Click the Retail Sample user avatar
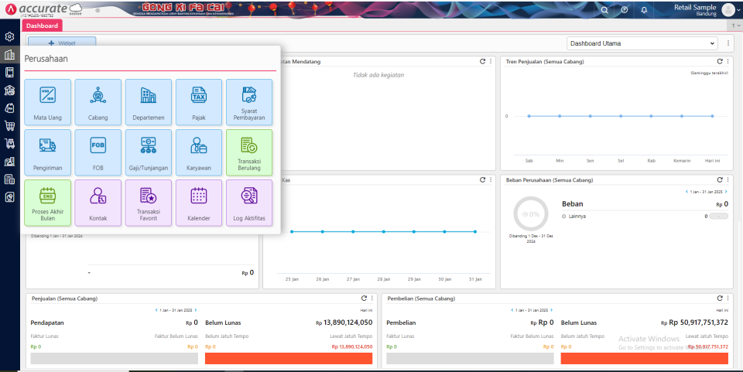The width and height of the screenshot is (743, 372). point(728,10)
